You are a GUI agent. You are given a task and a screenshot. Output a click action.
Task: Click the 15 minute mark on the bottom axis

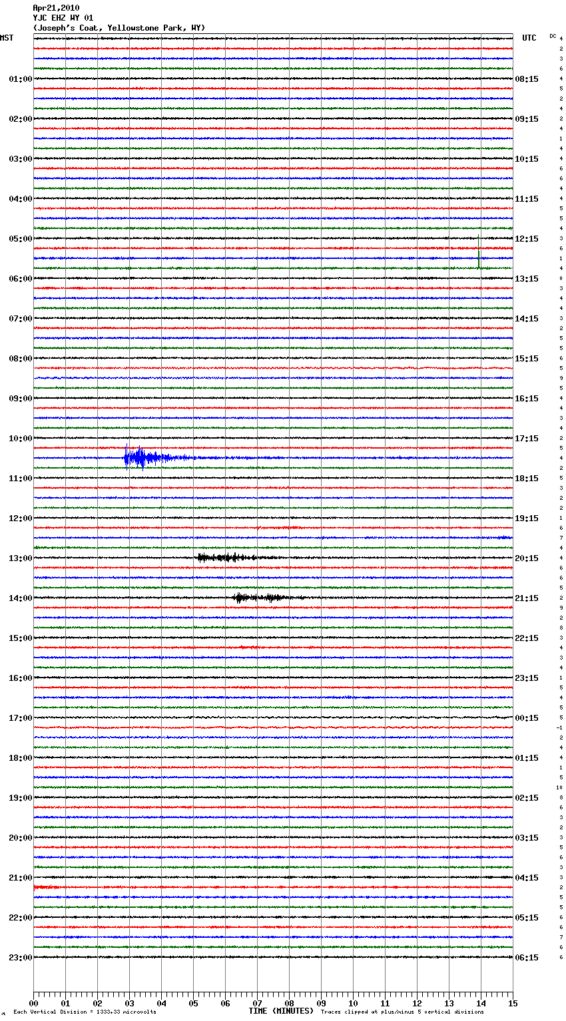tap(513, 1004)
